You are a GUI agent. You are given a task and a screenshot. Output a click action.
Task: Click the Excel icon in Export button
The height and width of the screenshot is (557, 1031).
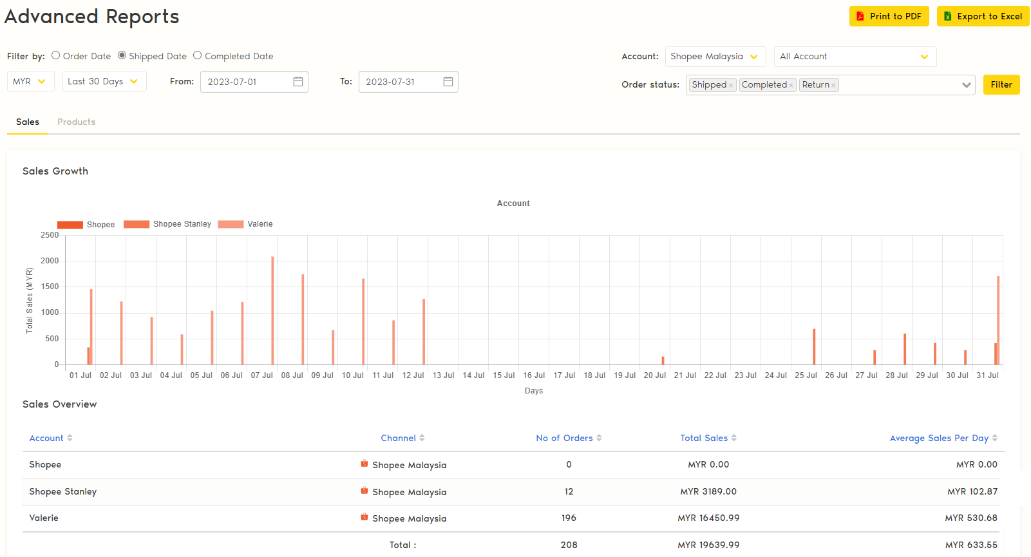point(947,16)
